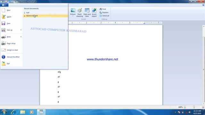
Task: Click the 'dfg' text line in document
Action: (59, 72)
